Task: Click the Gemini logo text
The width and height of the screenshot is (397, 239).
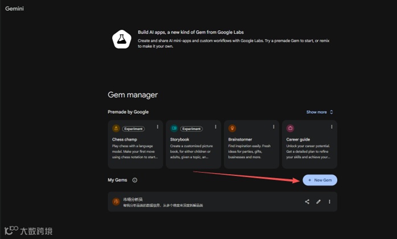Action: pyautogui.click(x=14, y=9)
